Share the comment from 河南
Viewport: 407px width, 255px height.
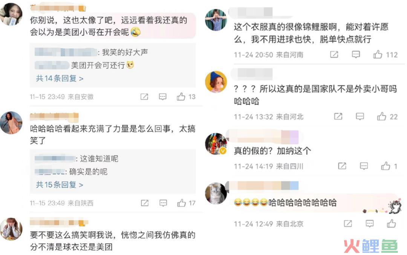coord(334,55)
